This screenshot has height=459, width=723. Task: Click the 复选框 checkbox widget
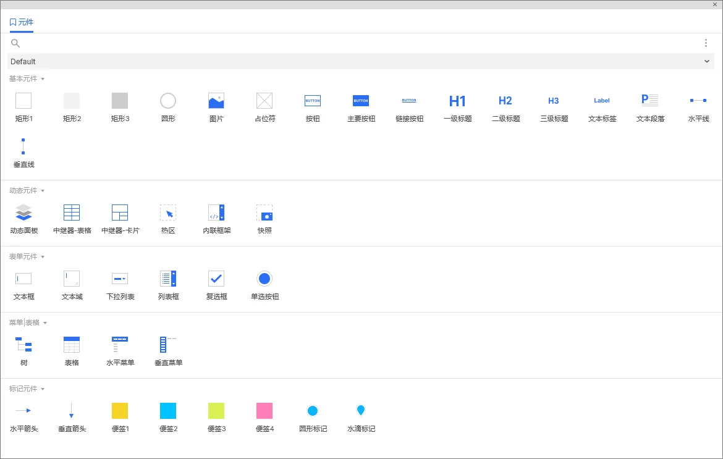[216, 285]
